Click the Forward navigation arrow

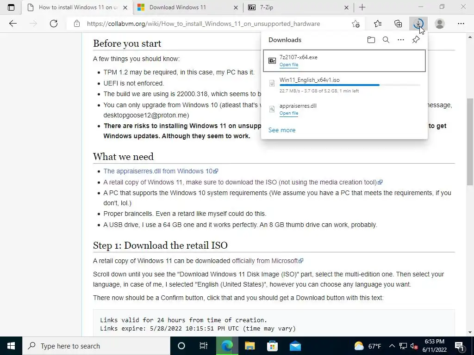pos(33,24)
